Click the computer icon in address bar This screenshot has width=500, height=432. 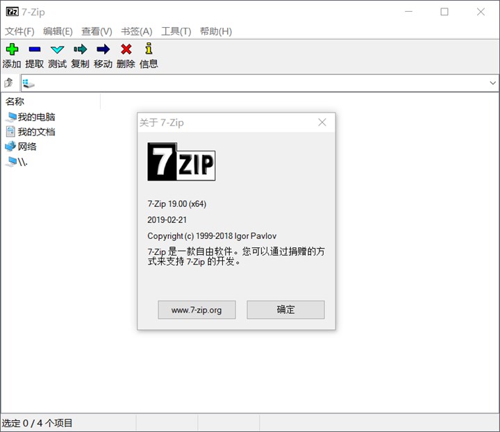pyautogui.click(x=28, y=83)
